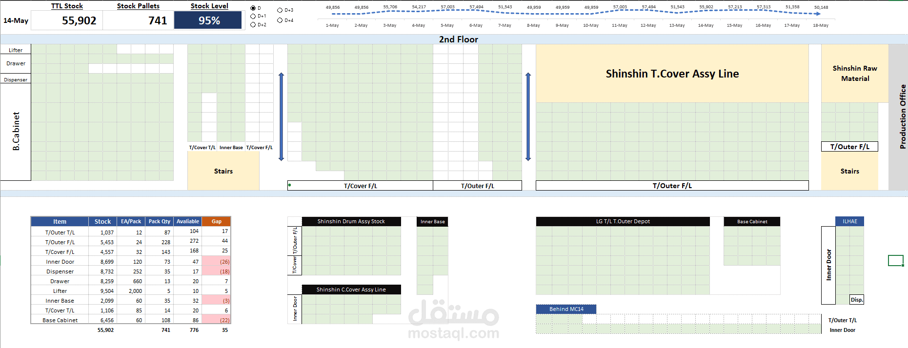Select the Production Office vertical block
This screenshot has height=348, width=908.
(898, 117)
